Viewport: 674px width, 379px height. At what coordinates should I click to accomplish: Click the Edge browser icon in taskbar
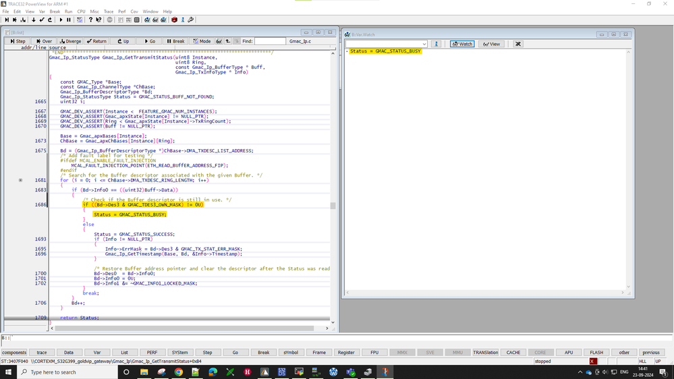click(213, 372)
